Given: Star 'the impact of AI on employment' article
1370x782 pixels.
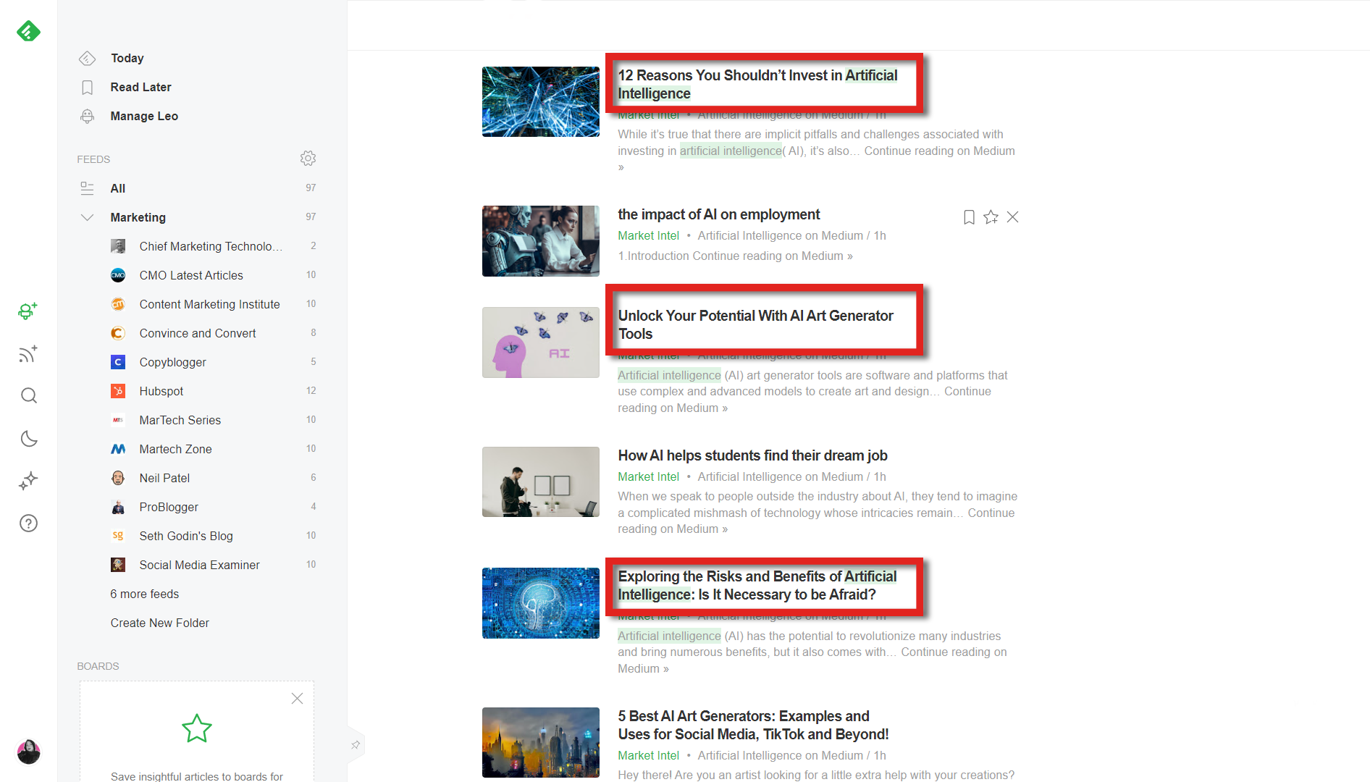Looking at the screenshot, I should click(x=991, y=216).
